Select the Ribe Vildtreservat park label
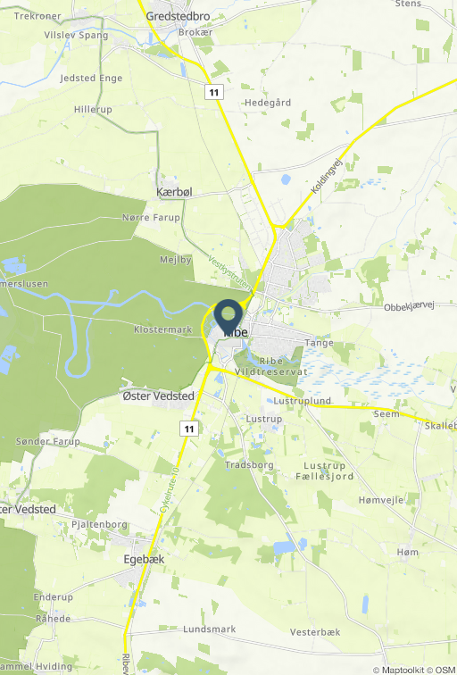457x675 pixels. [270, 366]
